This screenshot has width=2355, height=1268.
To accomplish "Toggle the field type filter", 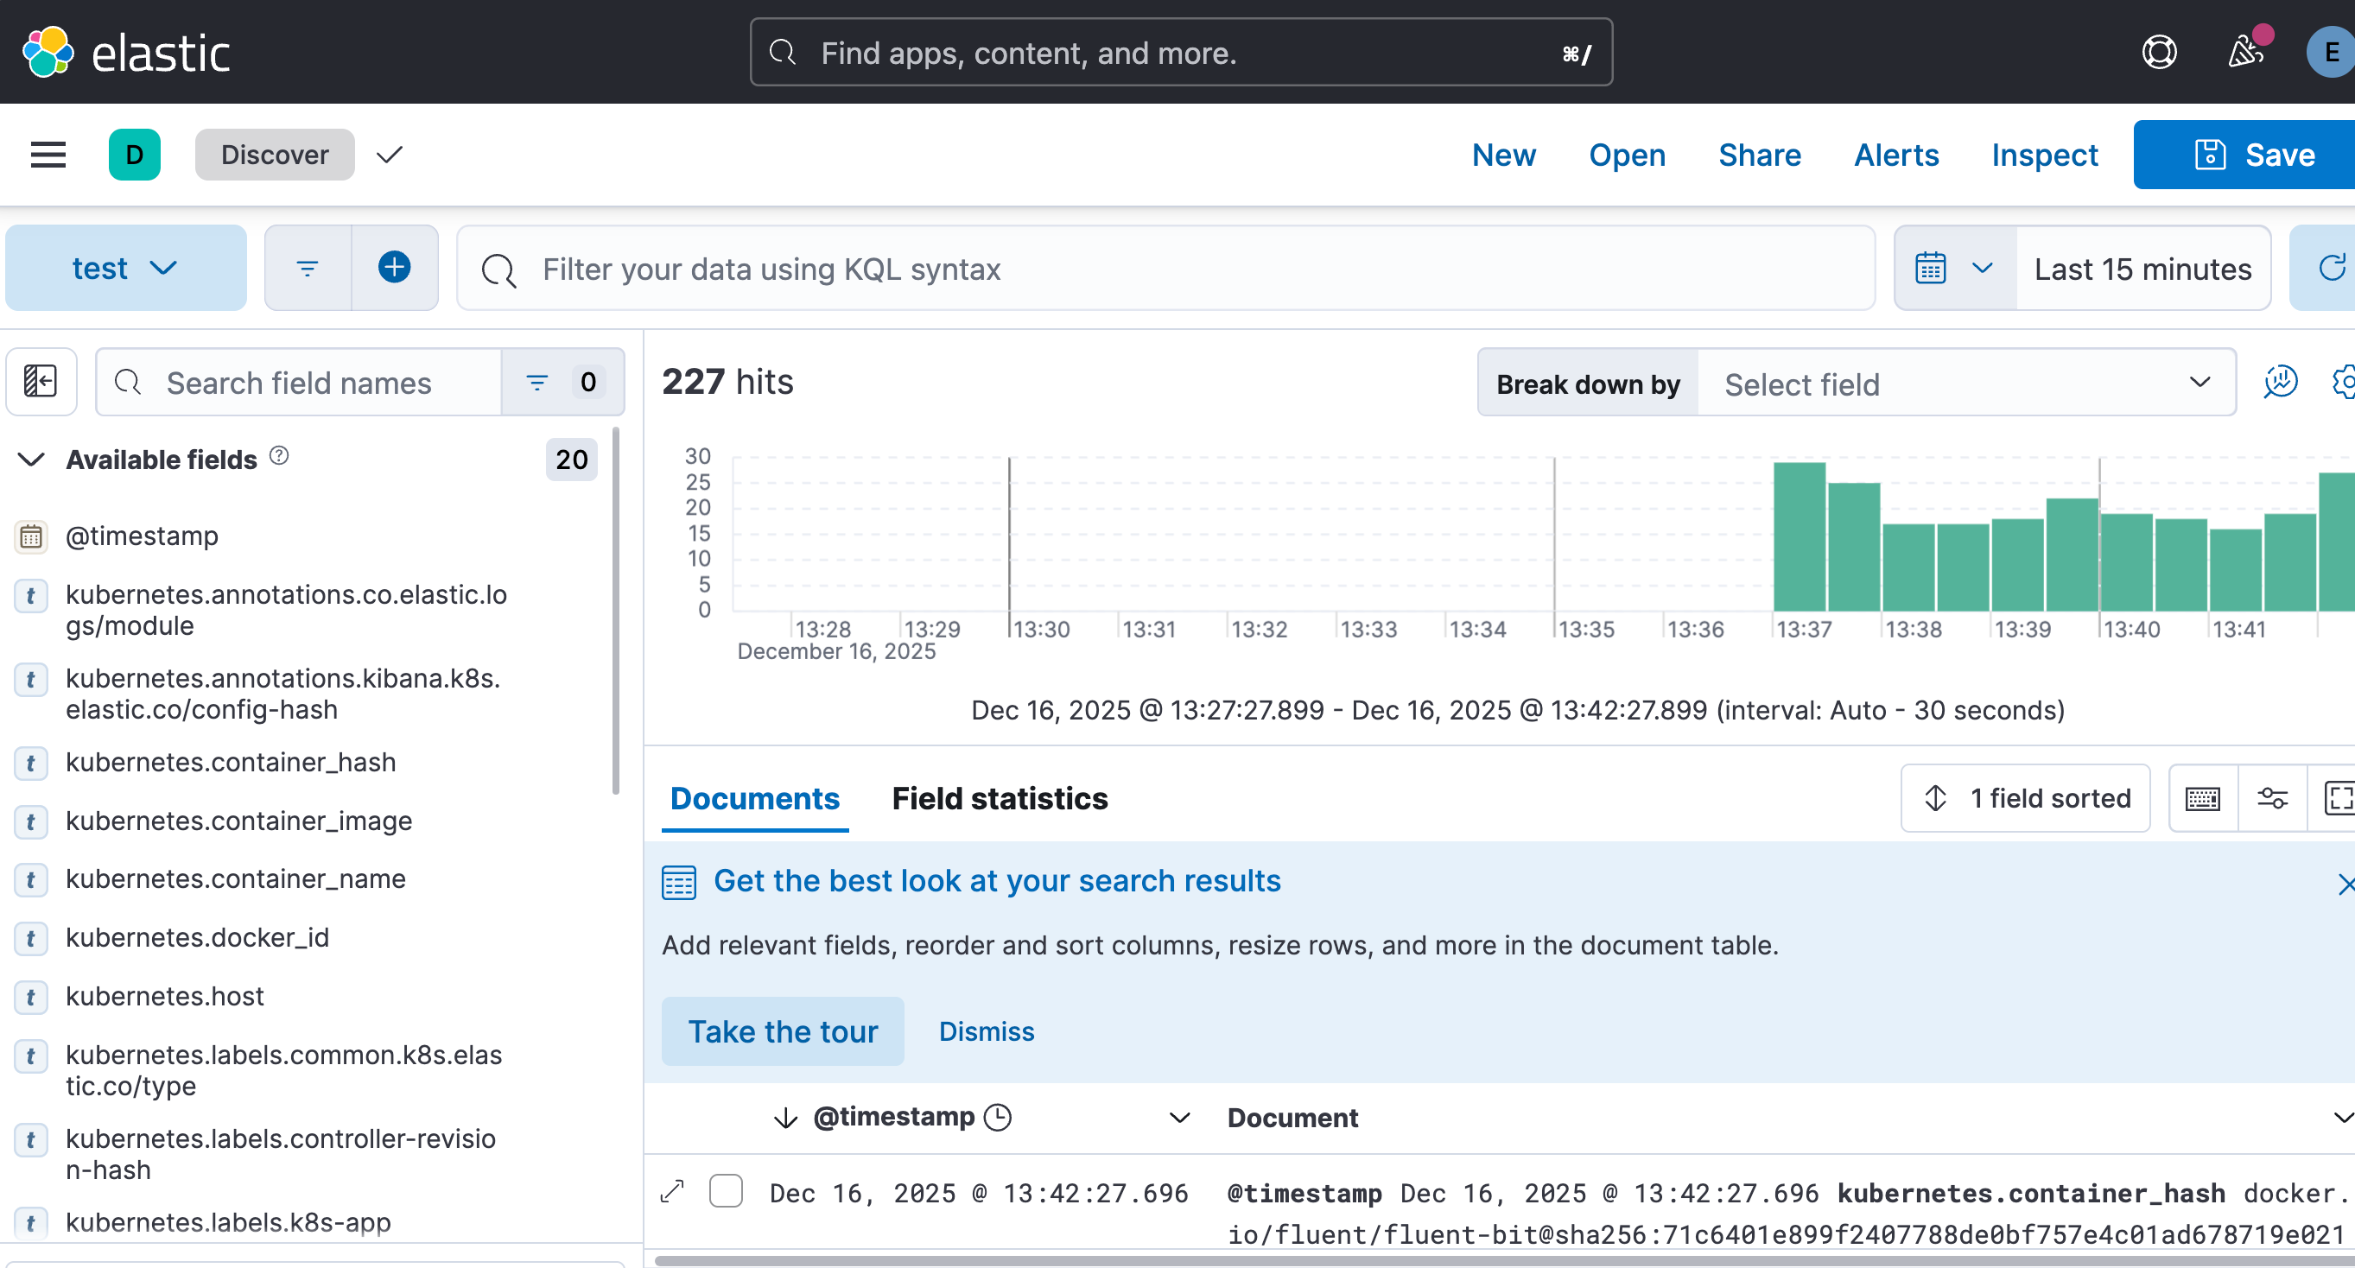I will click(562, 382).
